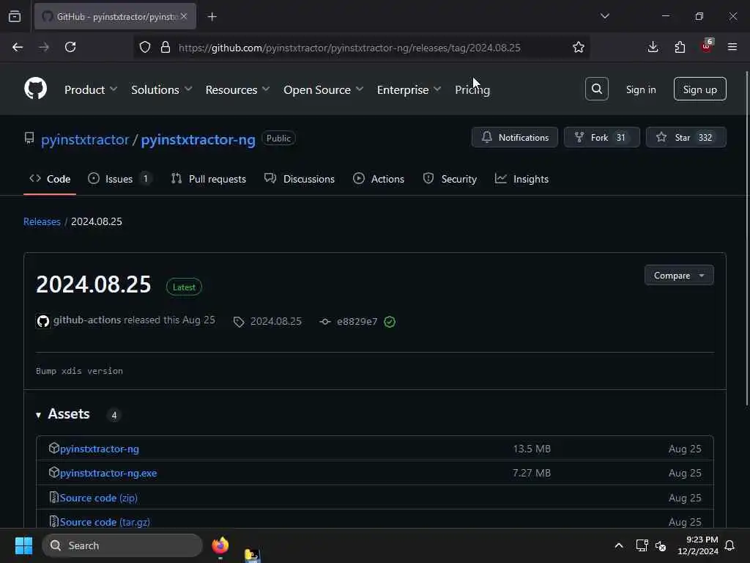Open the Windows Start menu

(23, 545)
